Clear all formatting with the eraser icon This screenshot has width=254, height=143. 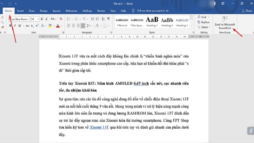(61, 19)
